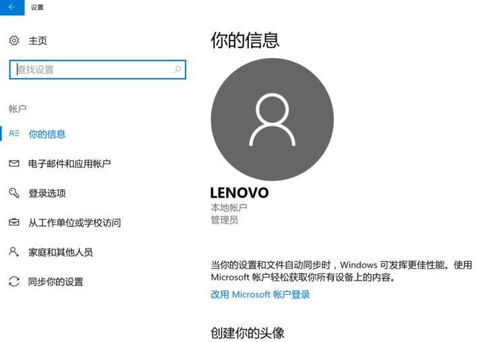Click the back arrow button

11,7
